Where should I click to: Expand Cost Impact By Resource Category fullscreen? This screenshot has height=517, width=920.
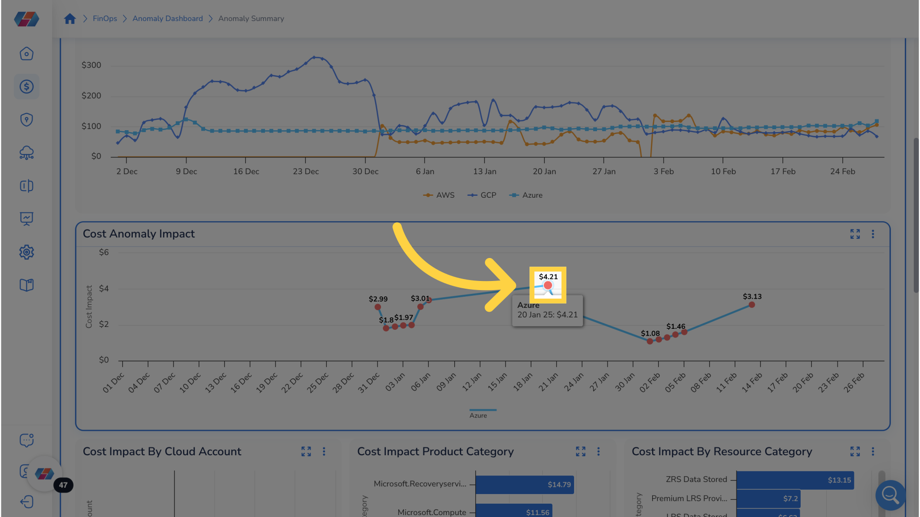click(855, 451)
